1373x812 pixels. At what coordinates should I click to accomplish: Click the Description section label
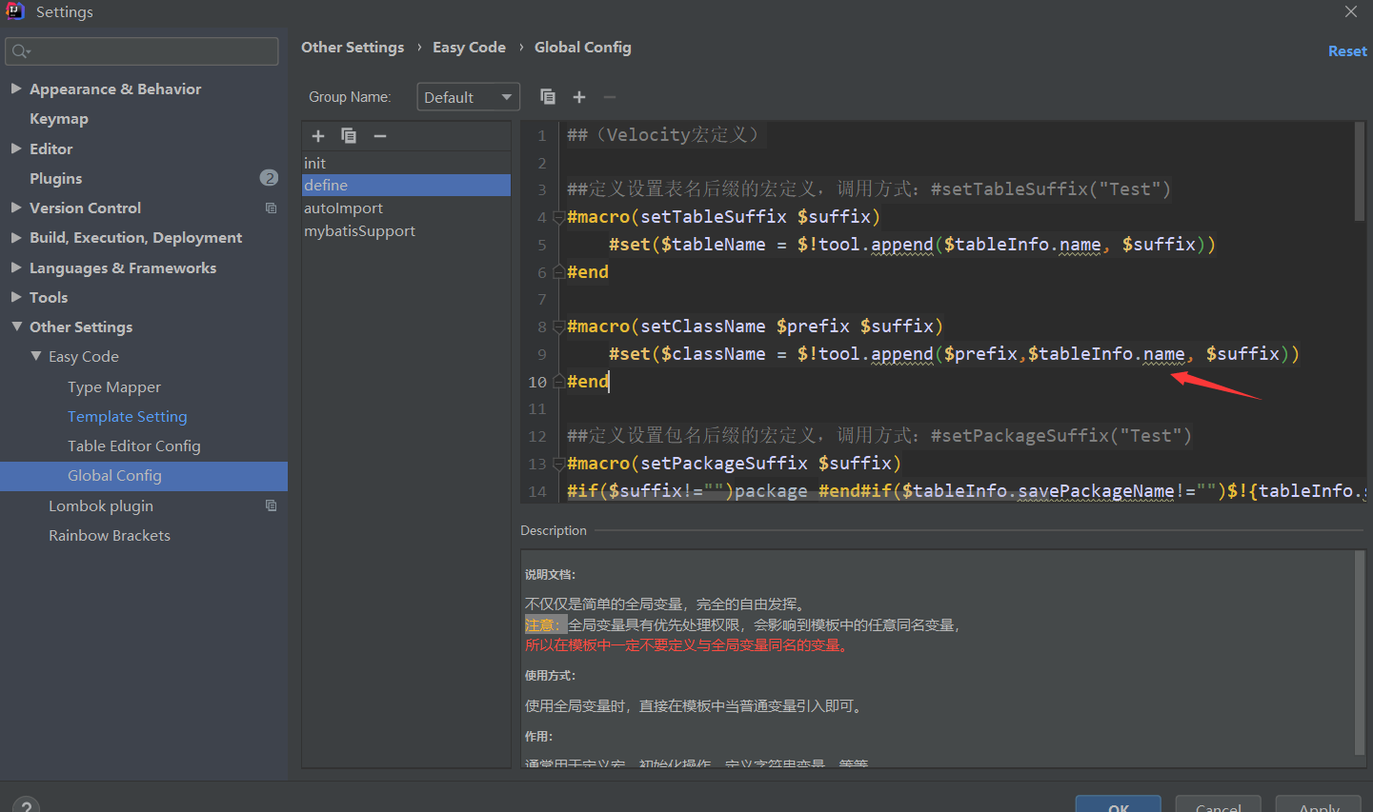coord(554,530)
